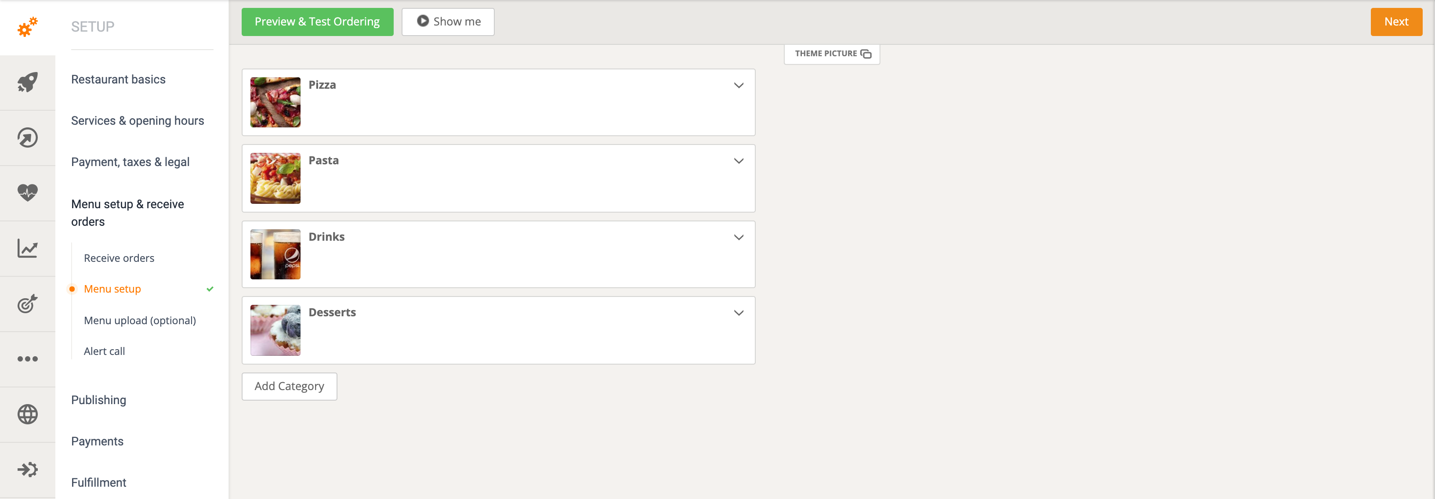Open the line chart reports icon
This screenshot has height=499, width=1435.
point(27,248)
